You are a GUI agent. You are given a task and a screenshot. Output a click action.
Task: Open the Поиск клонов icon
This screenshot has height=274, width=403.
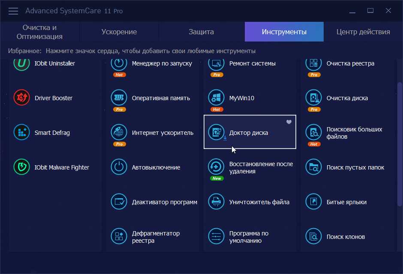(313, 236)
